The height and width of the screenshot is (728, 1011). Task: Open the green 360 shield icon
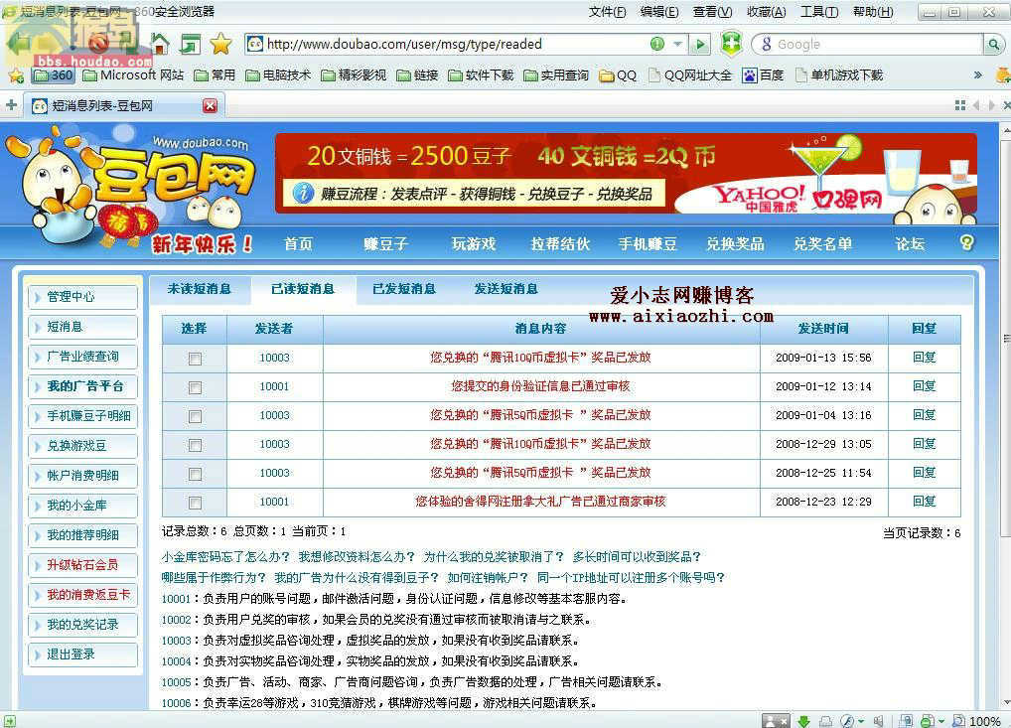coord(731,43)
